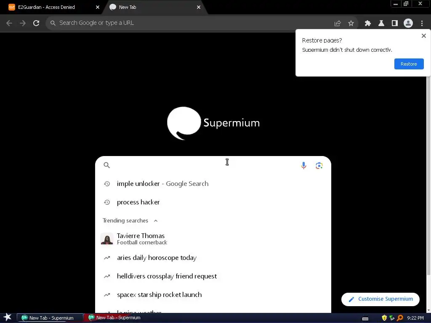Open the three-dot browser menu
Image resolution: width=431 pixels, height=323 pixels.
[422, 24]
